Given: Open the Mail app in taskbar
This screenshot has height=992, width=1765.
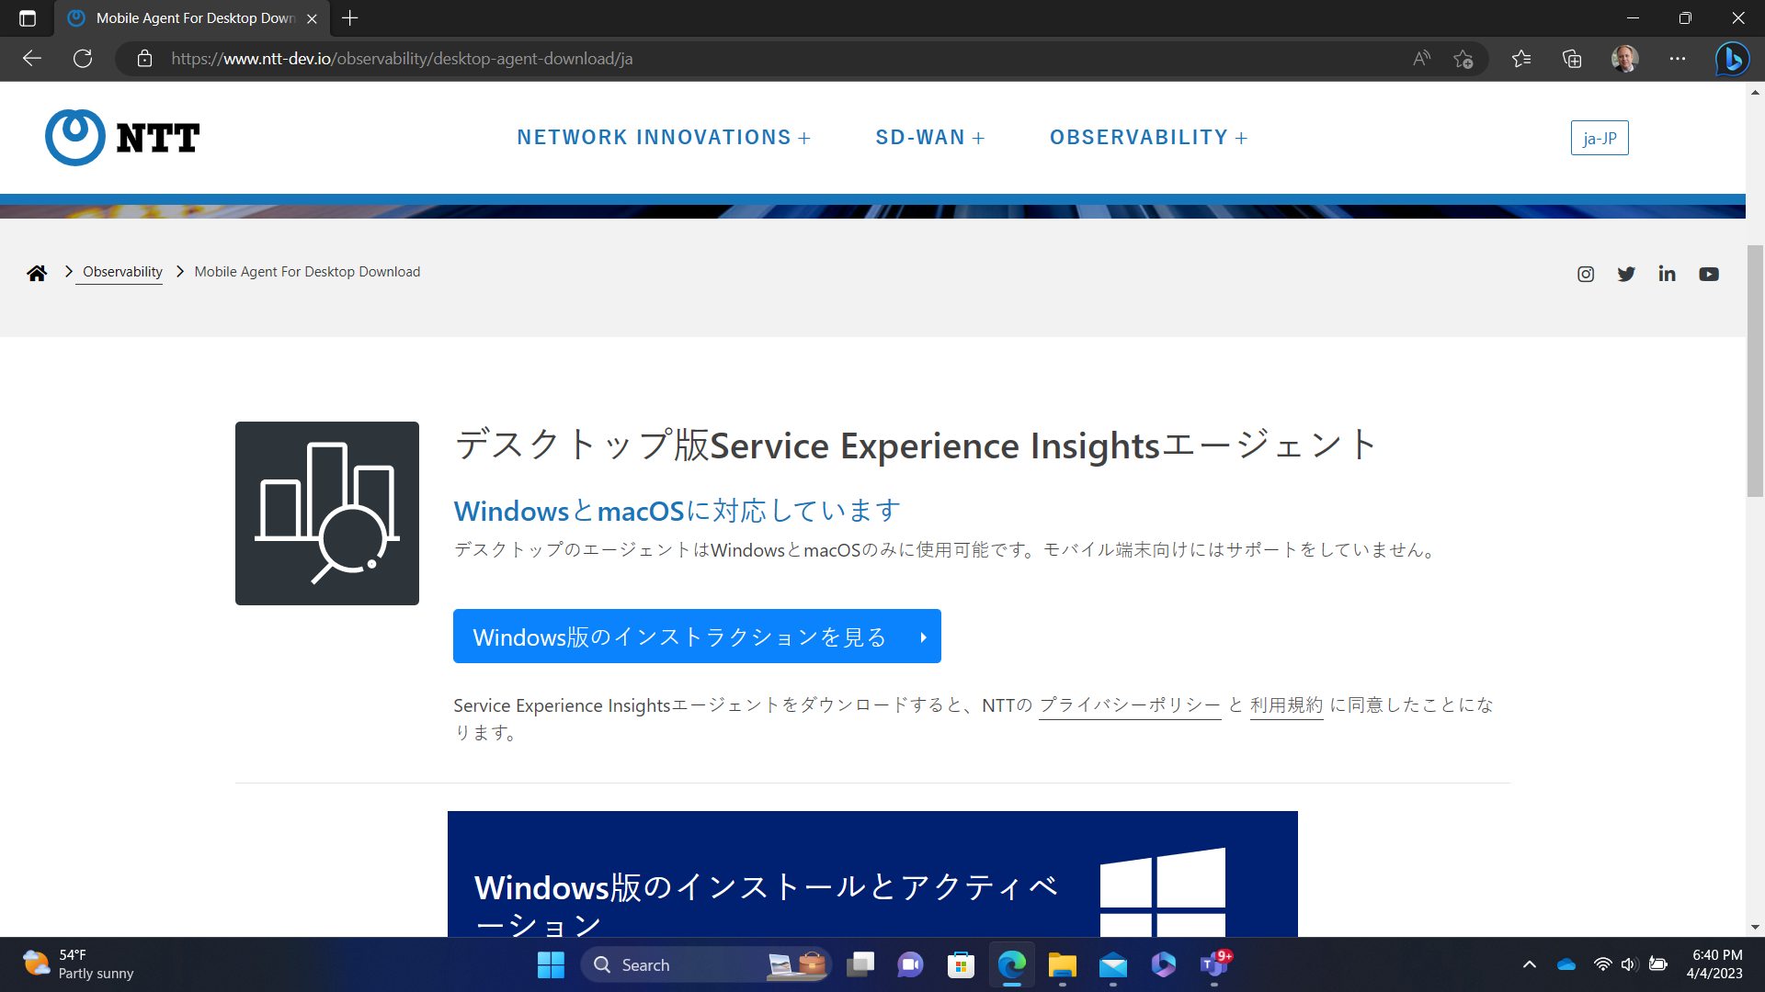Looking at the screenshot, I should pos(1112,964).
